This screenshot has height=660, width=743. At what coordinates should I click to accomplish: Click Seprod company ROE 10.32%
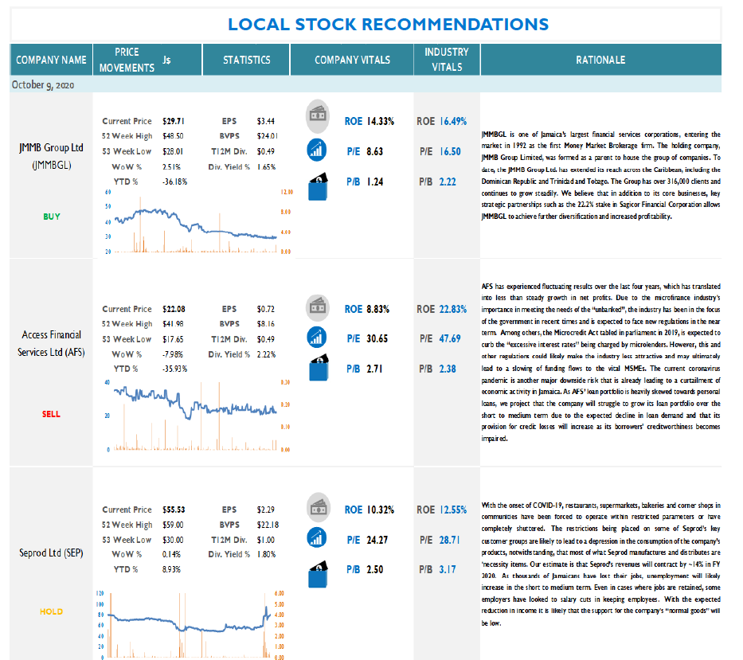click(x=381, y=510)
